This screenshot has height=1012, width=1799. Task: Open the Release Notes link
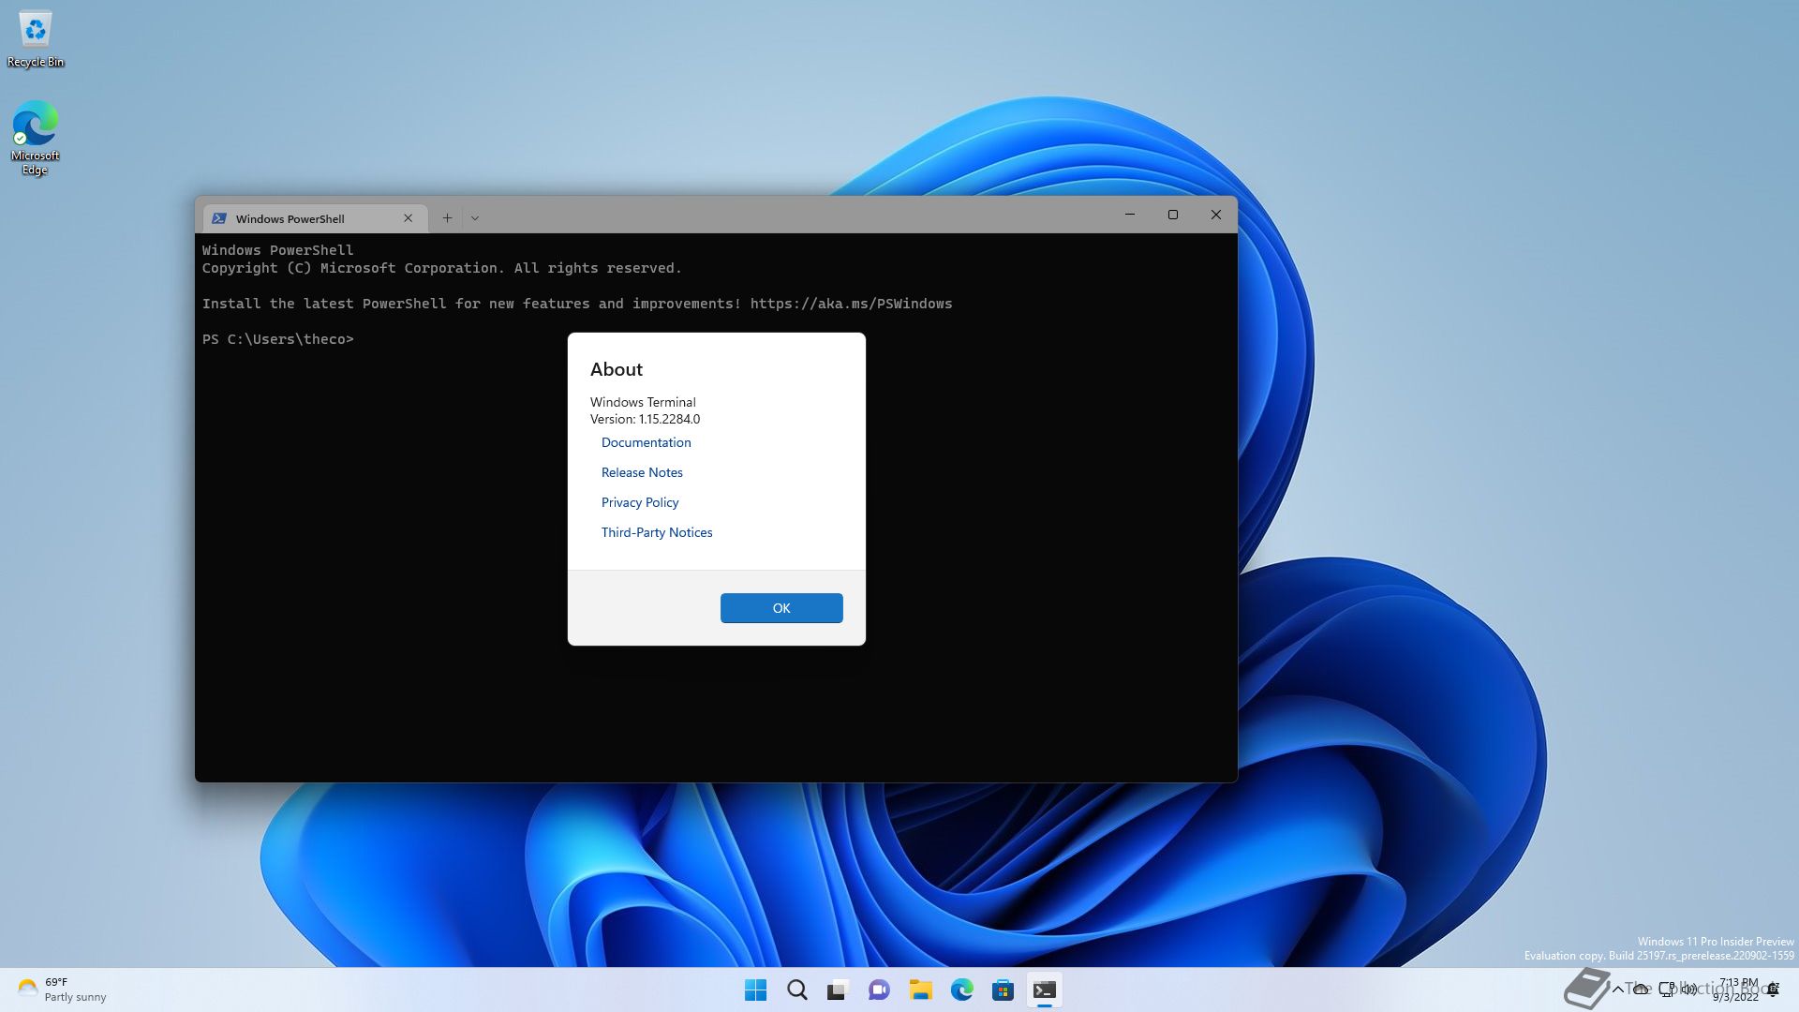(x=642, y=472)
